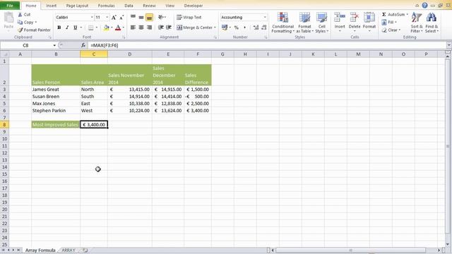The image size is (452, 254).
Task: Open the font size dropdown
Action: (x=107, y=17)
